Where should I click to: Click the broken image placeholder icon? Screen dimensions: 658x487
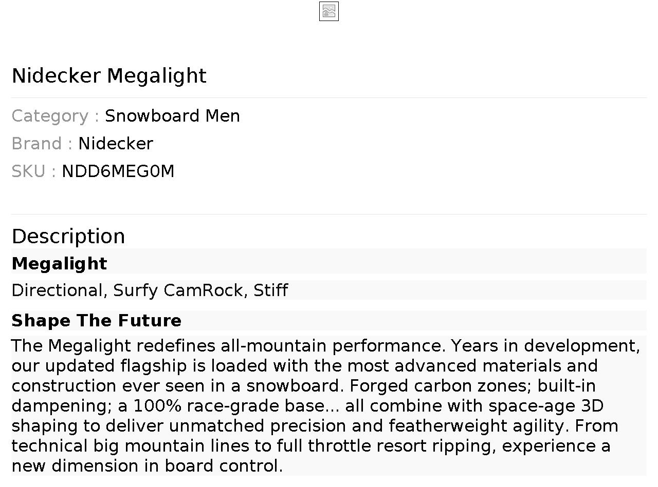tap(328, 11)
